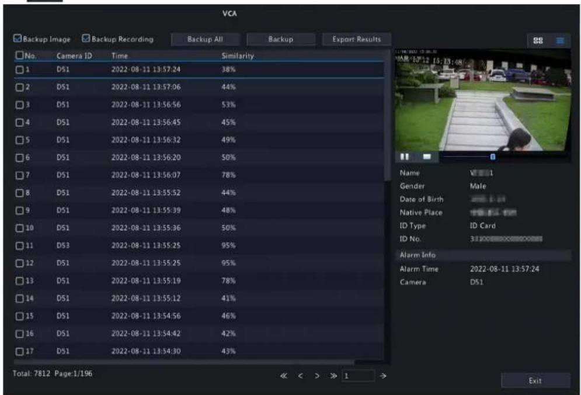Click camera ID D53 in row 11
This screenshot has height=395, width=581.
tap(63, 245)
